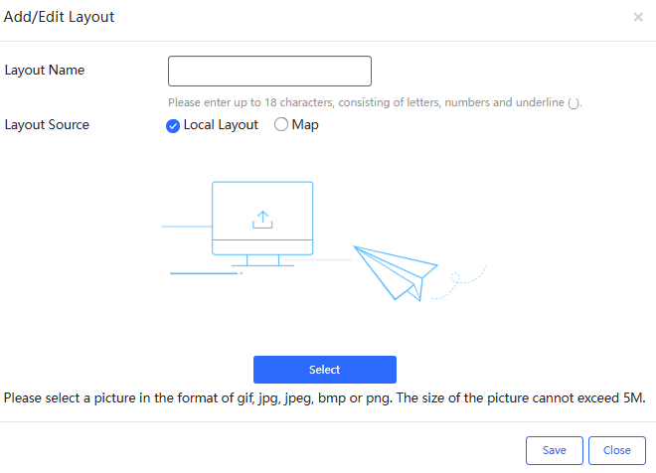Click the horizontal line left of the monitor
This screenshot has height=473, width=656.
tap(187, 228)
